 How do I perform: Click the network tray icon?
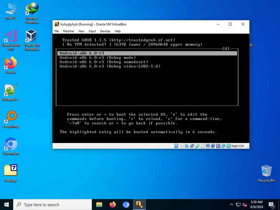click(x=238, y=205)
